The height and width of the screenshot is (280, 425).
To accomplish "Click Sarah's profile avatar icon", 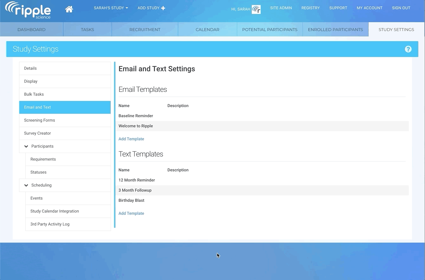I will [256, 10].
